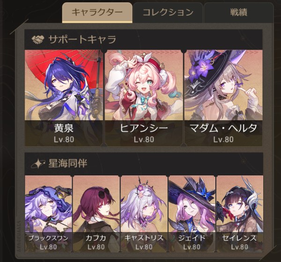Click the マダム・ヘルタ name label

pos(223,128)
